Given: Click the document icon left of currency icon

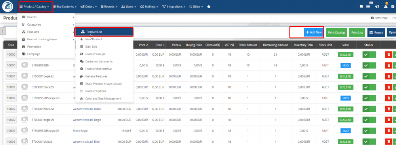Looking at the screenshot, I should (362, 7).
